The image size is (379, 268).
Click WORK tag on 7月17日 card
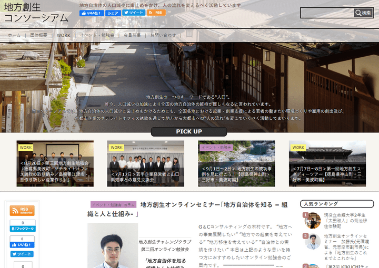pyautogui.click(x=116, y=147)
